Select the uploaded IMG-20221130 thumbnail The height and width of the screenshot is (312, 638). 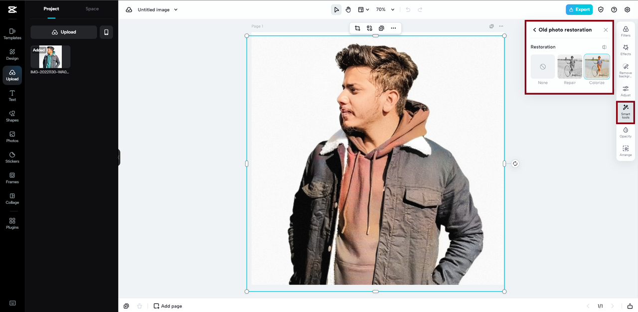pos(50,57)
